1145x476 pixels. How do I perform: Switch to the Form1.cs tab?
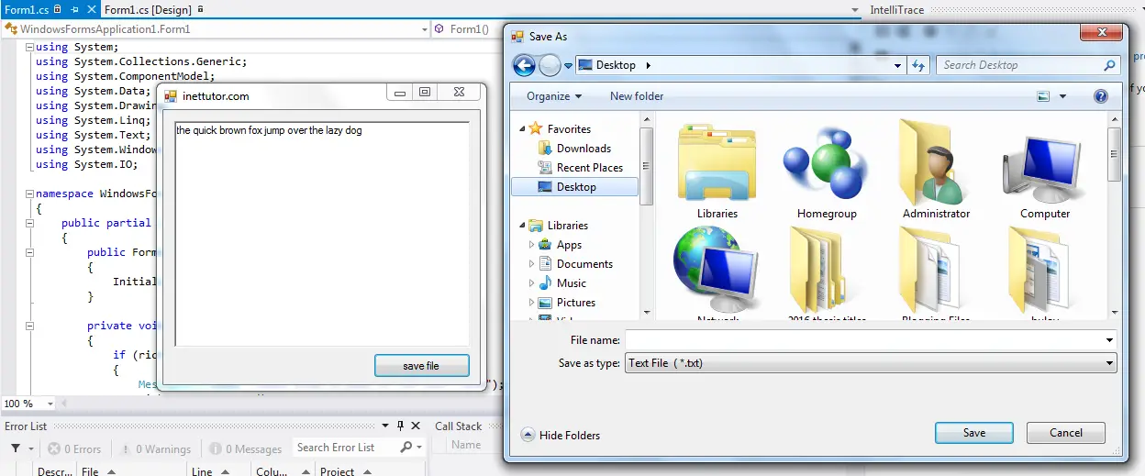(x=28, y=9)
